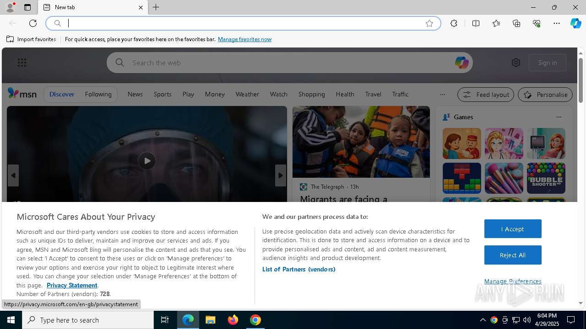This screenshot has height=329, width=586.
Task: Click Import favorites
Action: click(x=31, y=39)
